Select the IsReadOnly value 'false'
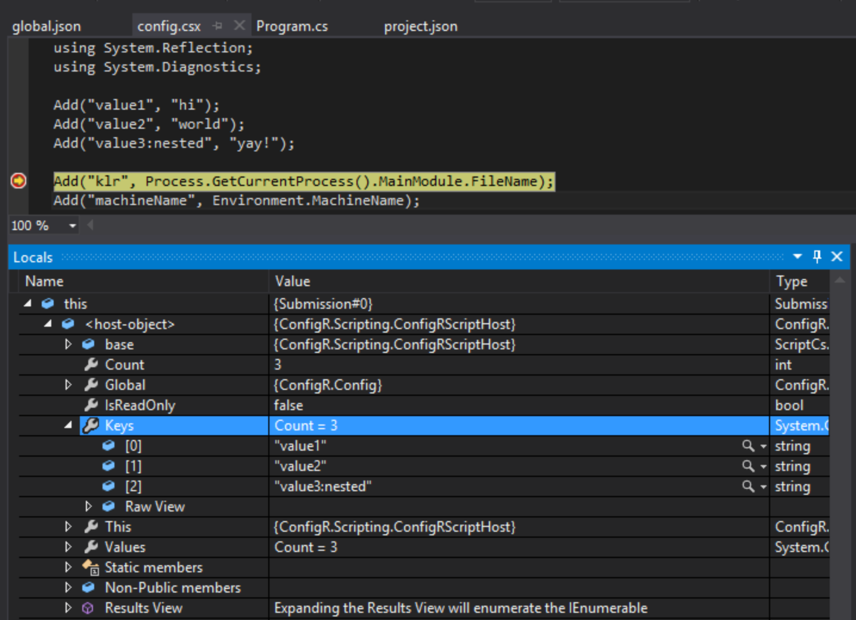Screen dimensions: 856x620 coord(519,405)
